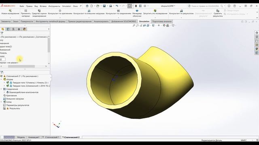
Task: Open the FeatureManager design tree tab
Action: (x=3, y=29)
